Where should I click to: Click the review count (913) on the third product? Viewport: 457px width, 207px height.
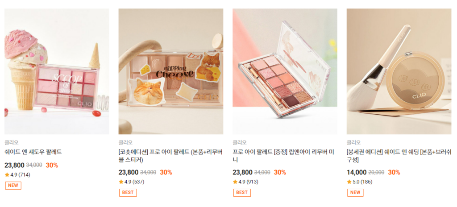253,182
